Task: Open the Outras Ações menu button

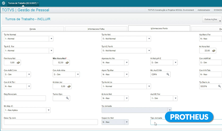Action: coord(211,19)
